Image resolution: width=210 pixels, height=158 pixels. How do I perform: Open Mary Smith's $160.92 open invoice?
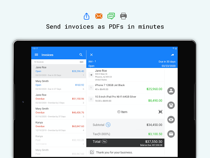pos(59,85)
